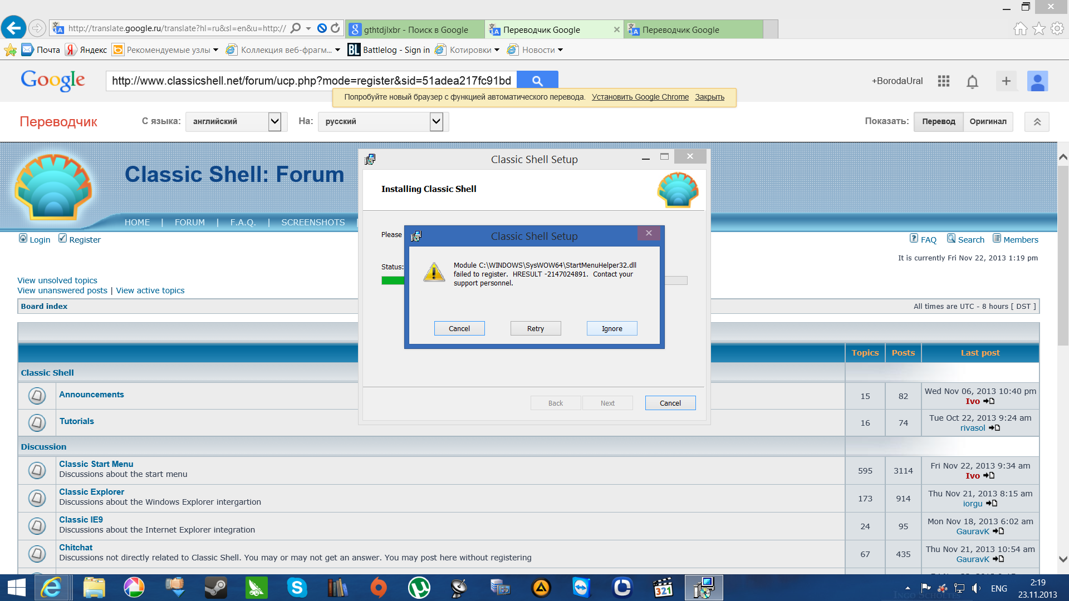Viewport: 1069px width, 601px height.
Task: Expand the Котировки favorites dropdown
Action: click(497, 50)
